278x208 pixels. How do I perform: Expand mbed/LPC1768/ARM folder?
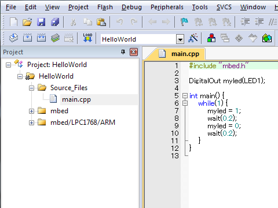point(31,122)
